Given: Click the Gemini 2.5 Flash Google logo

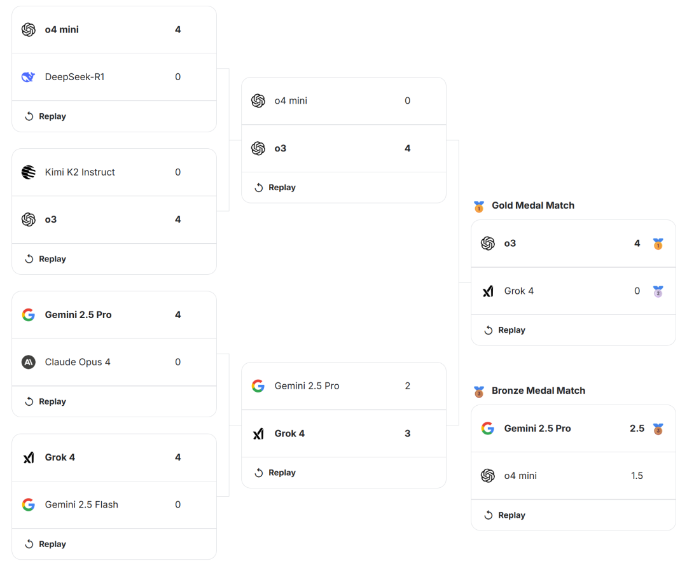Looking at the screenshot, I should coord(28,504).
